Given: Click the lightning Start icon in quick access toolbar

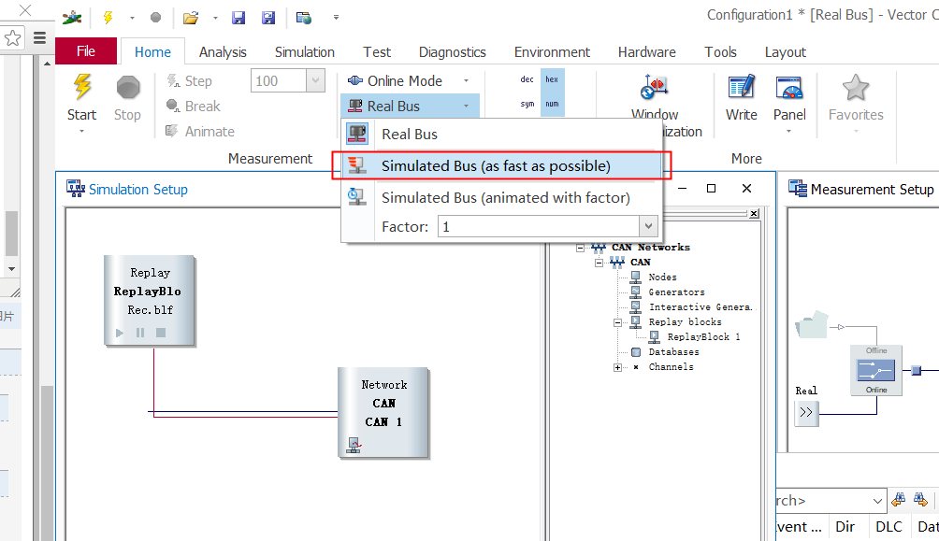Looking at the screenshot, I should pos(108,18).
